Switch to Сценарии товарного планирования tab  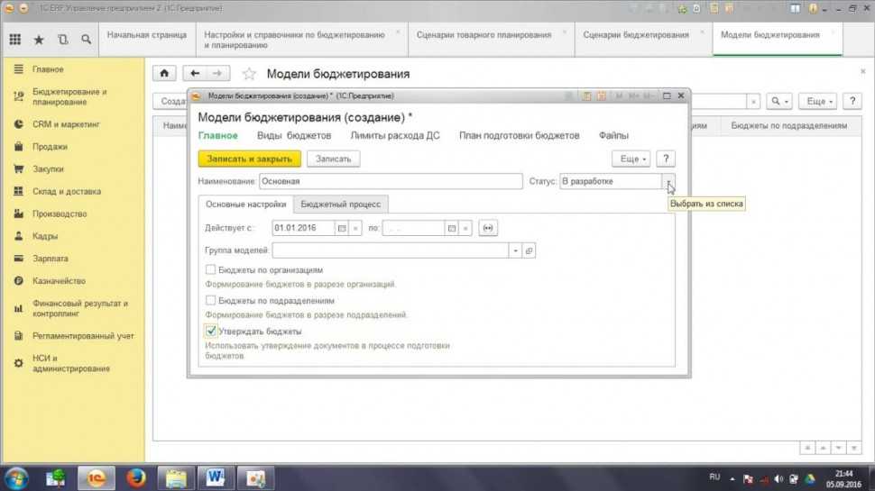coord(491,40)
